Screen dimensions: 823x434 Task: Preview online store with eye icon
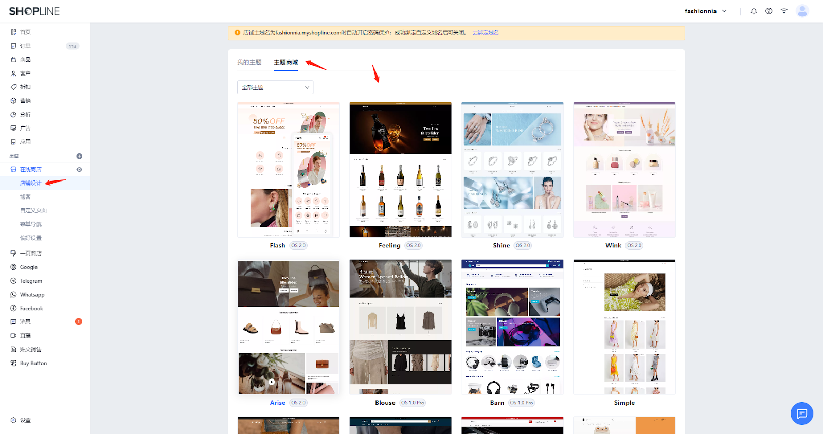tap(79, 169)
